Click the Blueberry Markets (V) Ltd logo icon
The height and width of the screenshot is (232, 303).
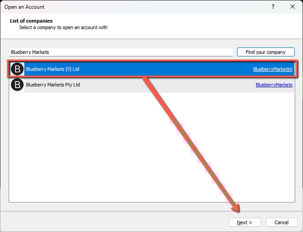[17, 69]
